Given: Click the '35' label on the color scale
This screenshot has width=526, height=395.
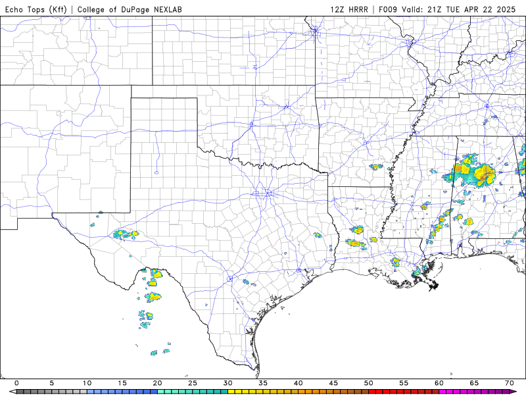Looking at the screenshot, I should tap(263, 383).
